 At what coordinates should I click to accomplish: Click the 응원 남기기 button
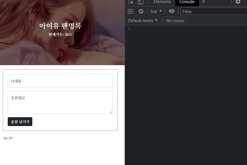click(x=20, y=121)
